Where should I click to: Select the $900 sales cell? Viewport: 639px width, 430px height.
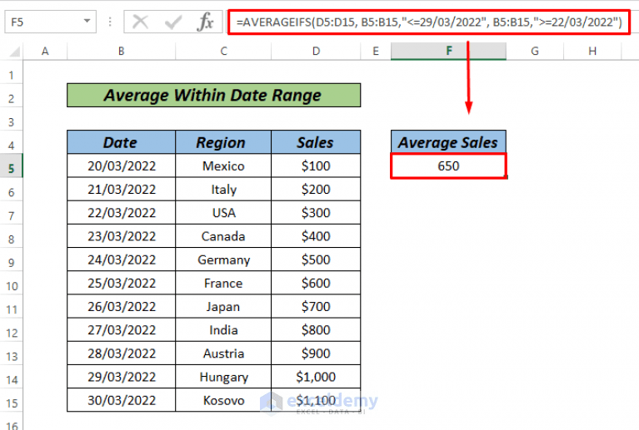[316, 353]
